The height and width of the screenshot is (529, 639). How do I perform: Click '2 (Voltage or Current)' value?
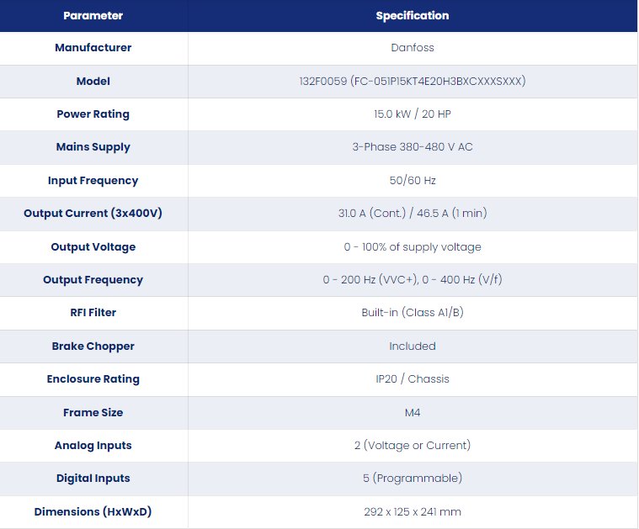(412, 446)
